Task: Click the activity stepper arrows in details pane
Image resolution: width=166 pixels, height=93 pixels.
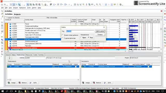Action: point(10,58)
